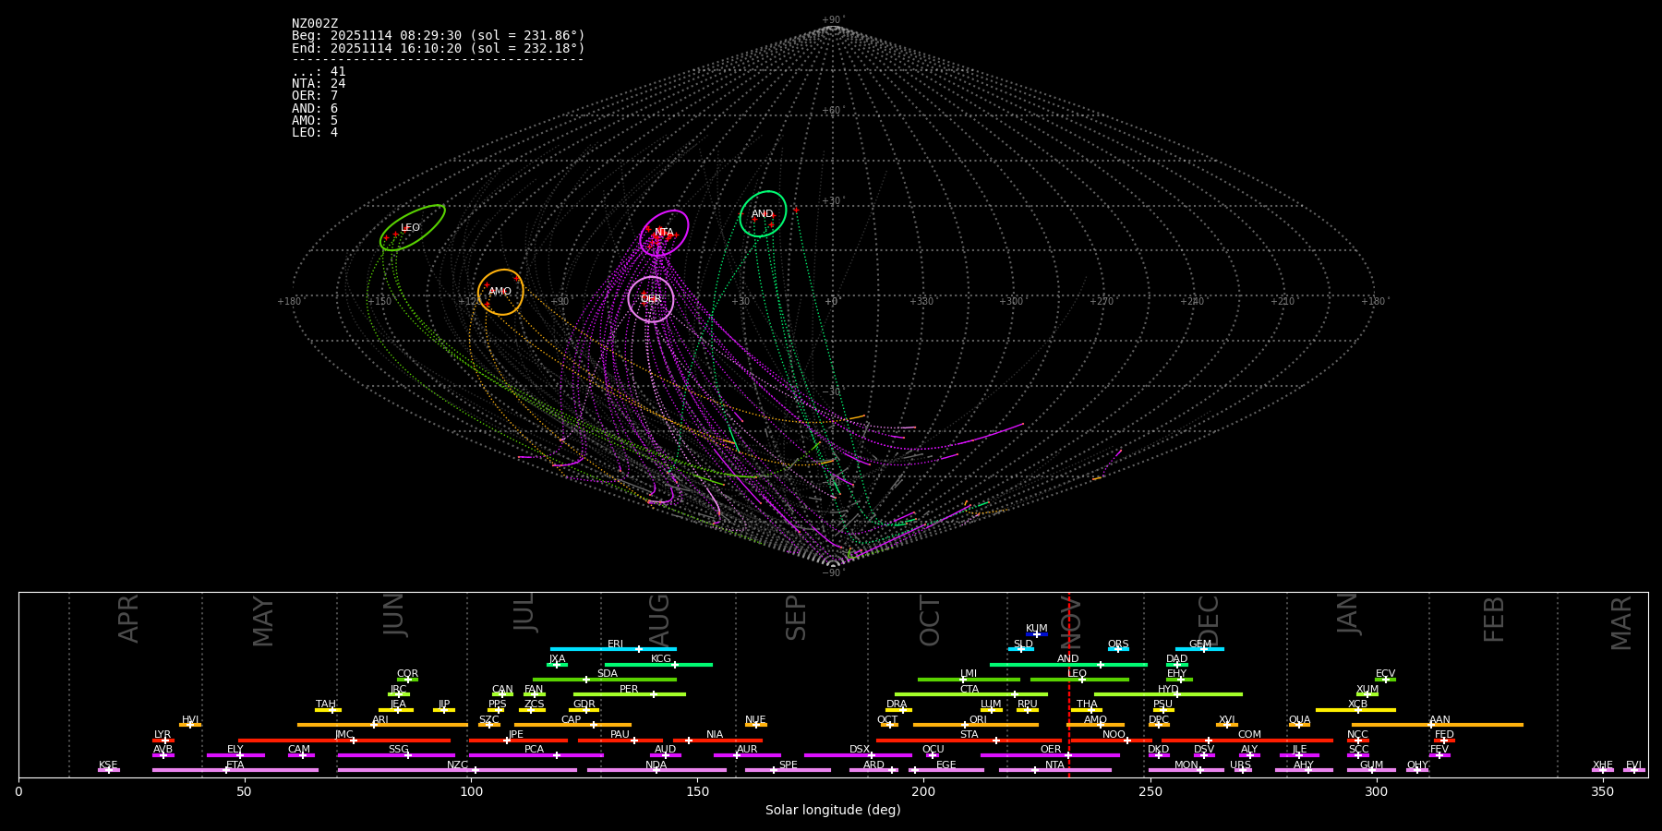Select the ARI shower bar in timeline
Viewport: 1662px width, 831px height.
point(382,725)
